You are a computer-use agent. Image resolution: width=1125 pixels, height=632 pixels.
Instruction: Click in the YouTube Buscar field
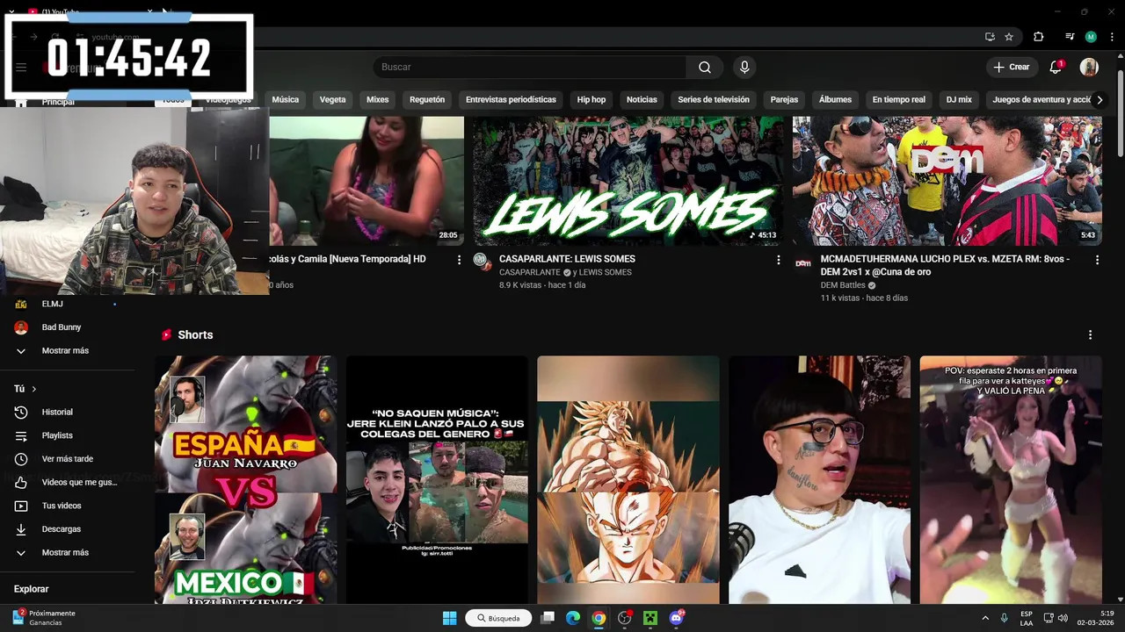click(529, 67)
